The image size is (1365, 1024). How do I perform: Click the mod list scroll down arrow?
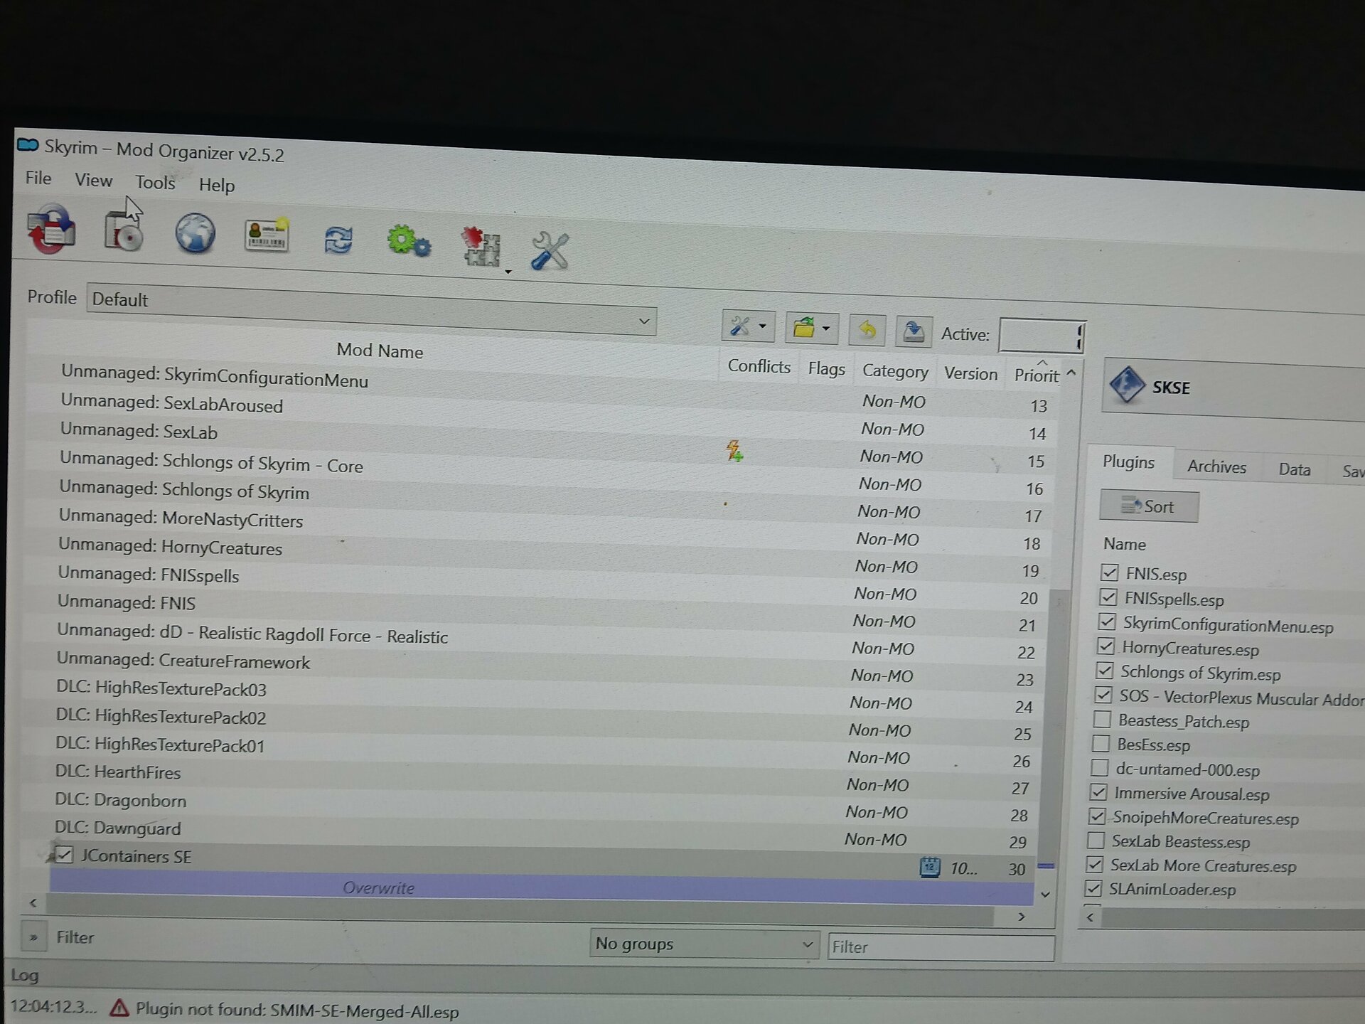1045,895
